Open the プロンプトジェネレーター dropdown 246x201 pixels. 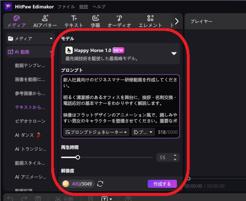pos(96,132)
